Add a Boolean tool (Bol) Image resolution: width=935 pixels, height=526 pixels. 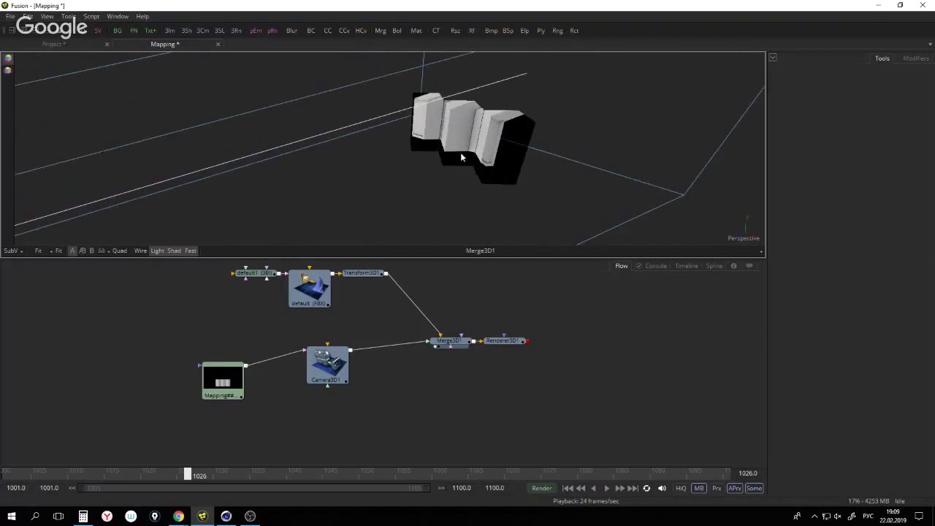click(x=397, y=31)
